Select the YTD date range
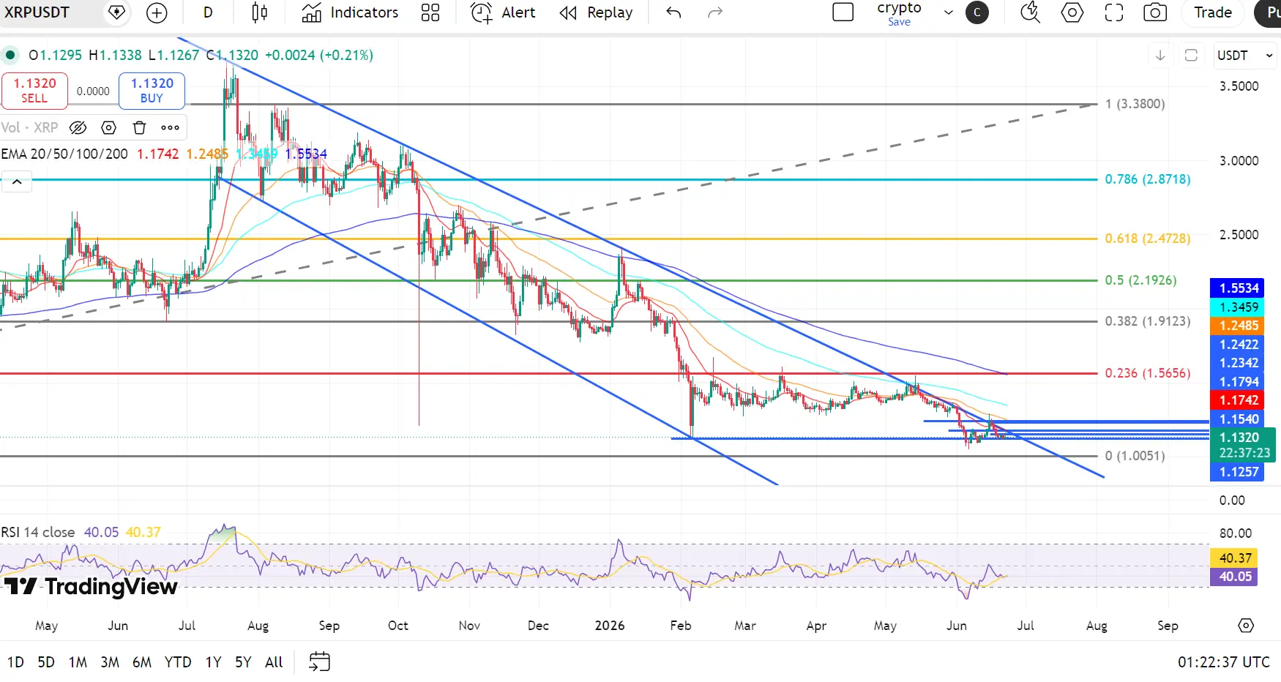This screenshot has height=682, width=1281. (178, 662)
